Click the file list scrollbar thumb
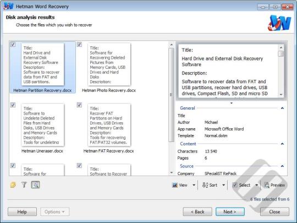This screenshot has height=223, width=297. [x=171, y=95]
